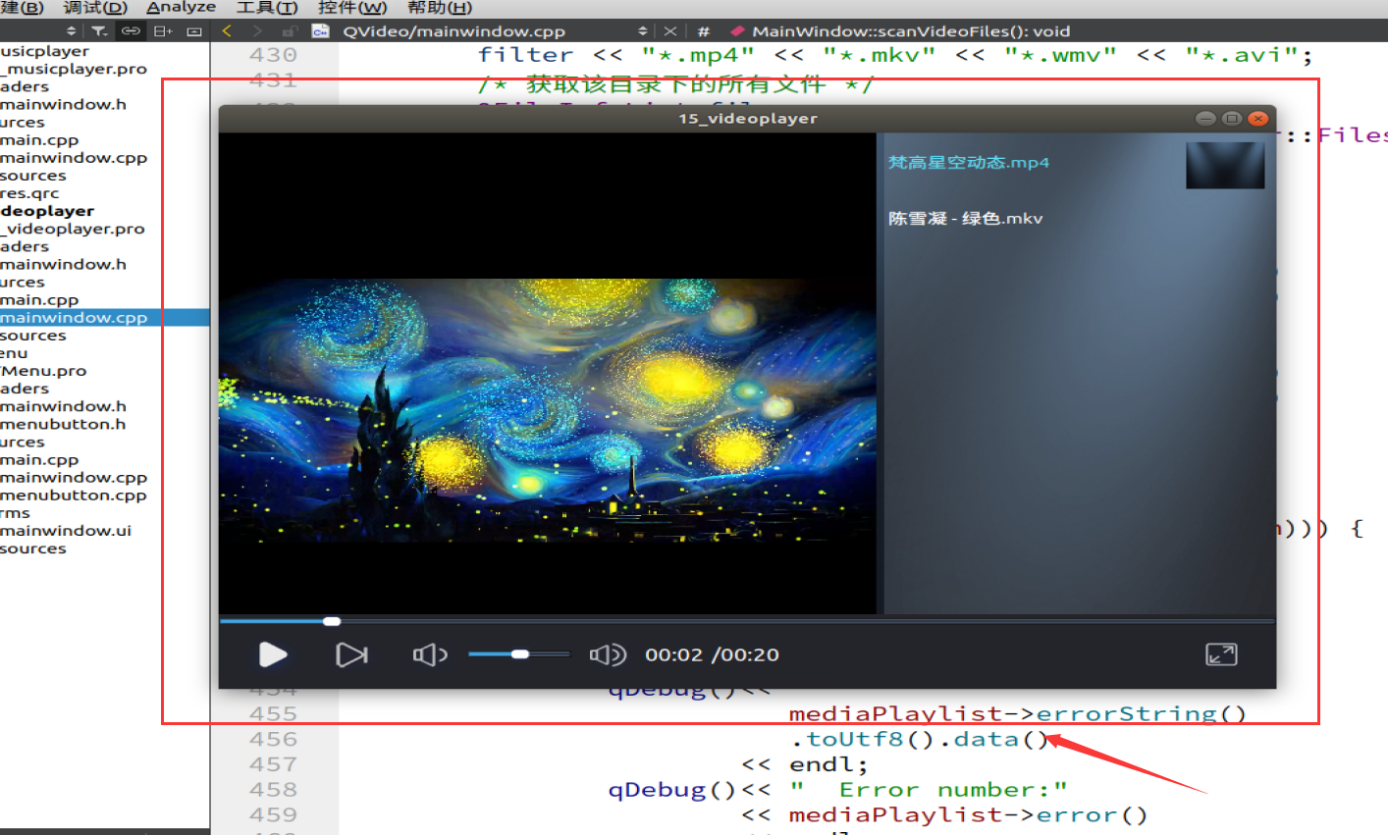Click the << endl; code line

tap(805, 764)
